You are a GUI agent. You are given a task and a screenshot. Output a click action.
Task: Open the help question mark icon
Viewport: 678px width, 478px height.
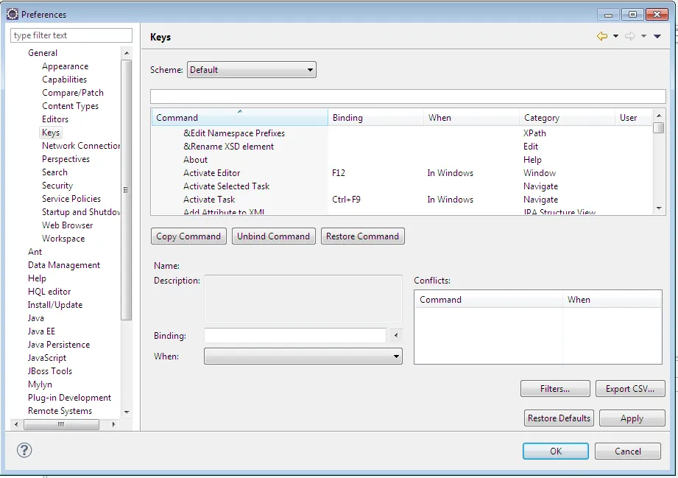[24, 450]
